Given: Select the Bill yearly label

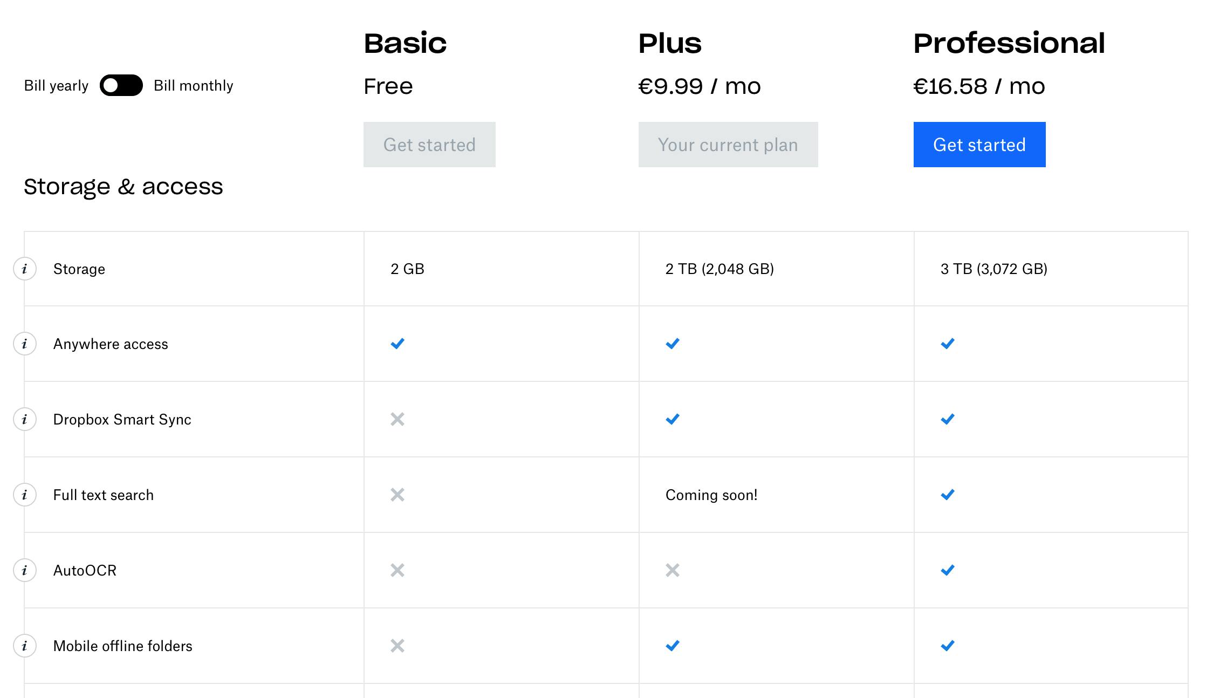Looking at the screenshot, I should (x=56, y=86).
